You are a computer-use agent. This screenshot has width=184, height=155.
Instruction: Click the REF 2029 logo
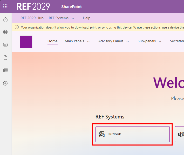(x=33, y=6)
